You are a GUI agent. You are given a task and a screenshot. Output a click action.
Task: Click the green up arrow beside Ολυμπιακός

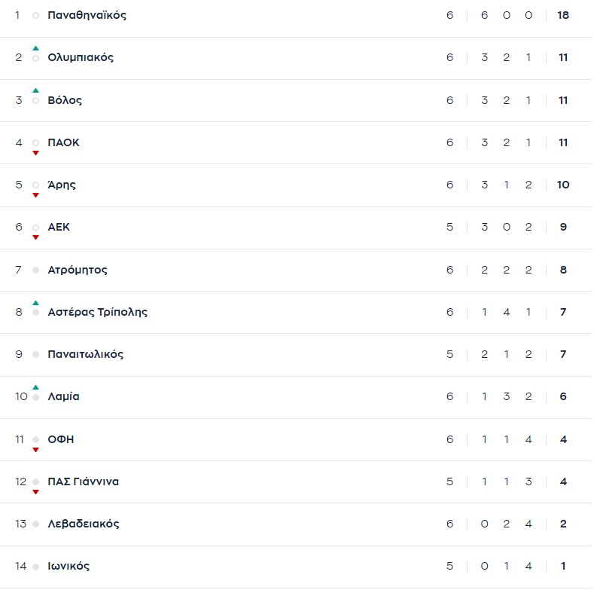click(35, 48)
